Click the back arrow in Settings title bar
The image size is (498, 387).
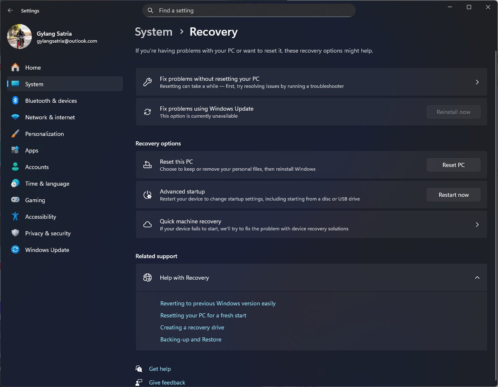point(10,10)
